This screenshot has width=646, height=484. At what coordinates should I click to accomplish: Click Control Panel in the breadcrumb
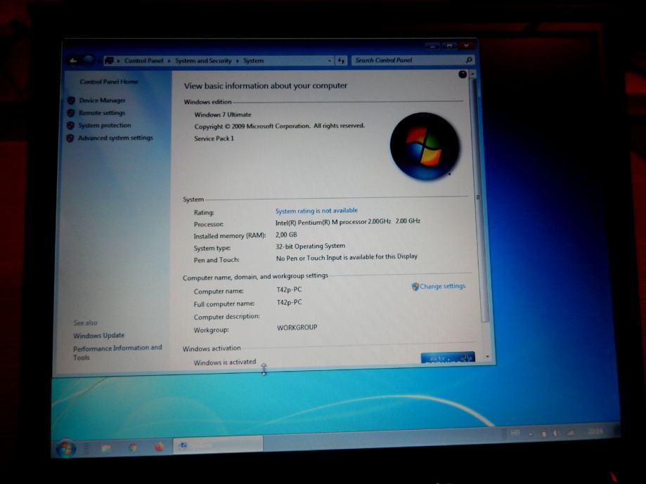tap(144, 60)
